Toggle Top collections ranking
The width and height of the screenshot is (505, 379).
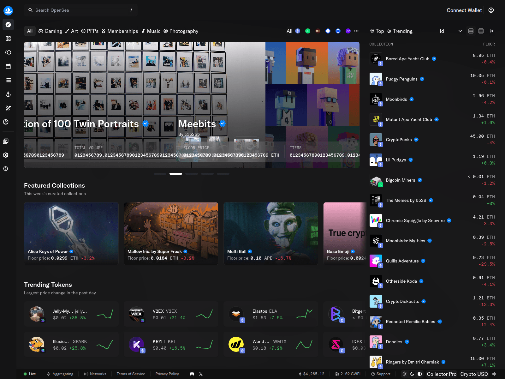377,31
